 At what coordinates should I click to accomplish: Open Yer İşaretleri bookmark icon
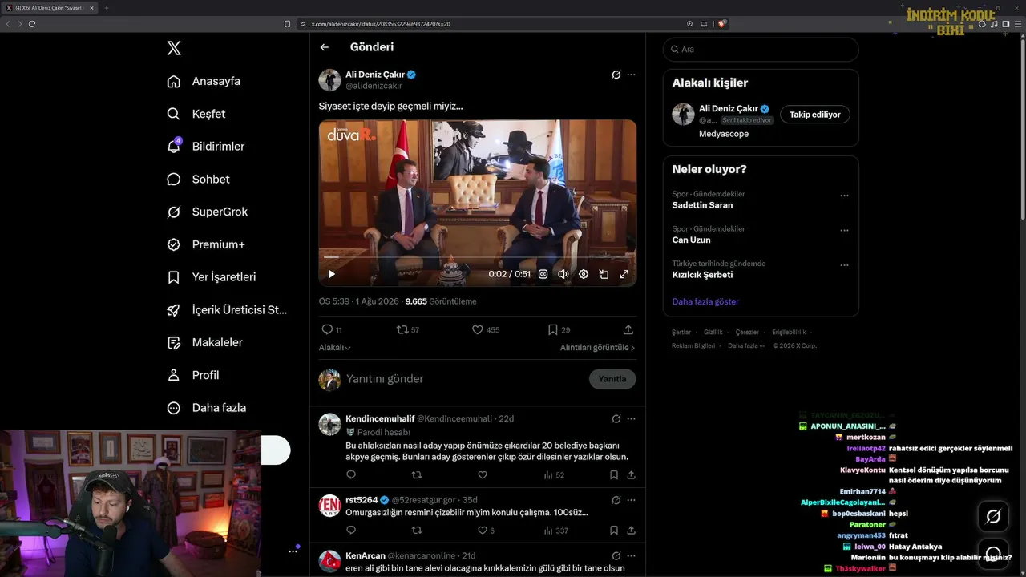pos(173,277)
